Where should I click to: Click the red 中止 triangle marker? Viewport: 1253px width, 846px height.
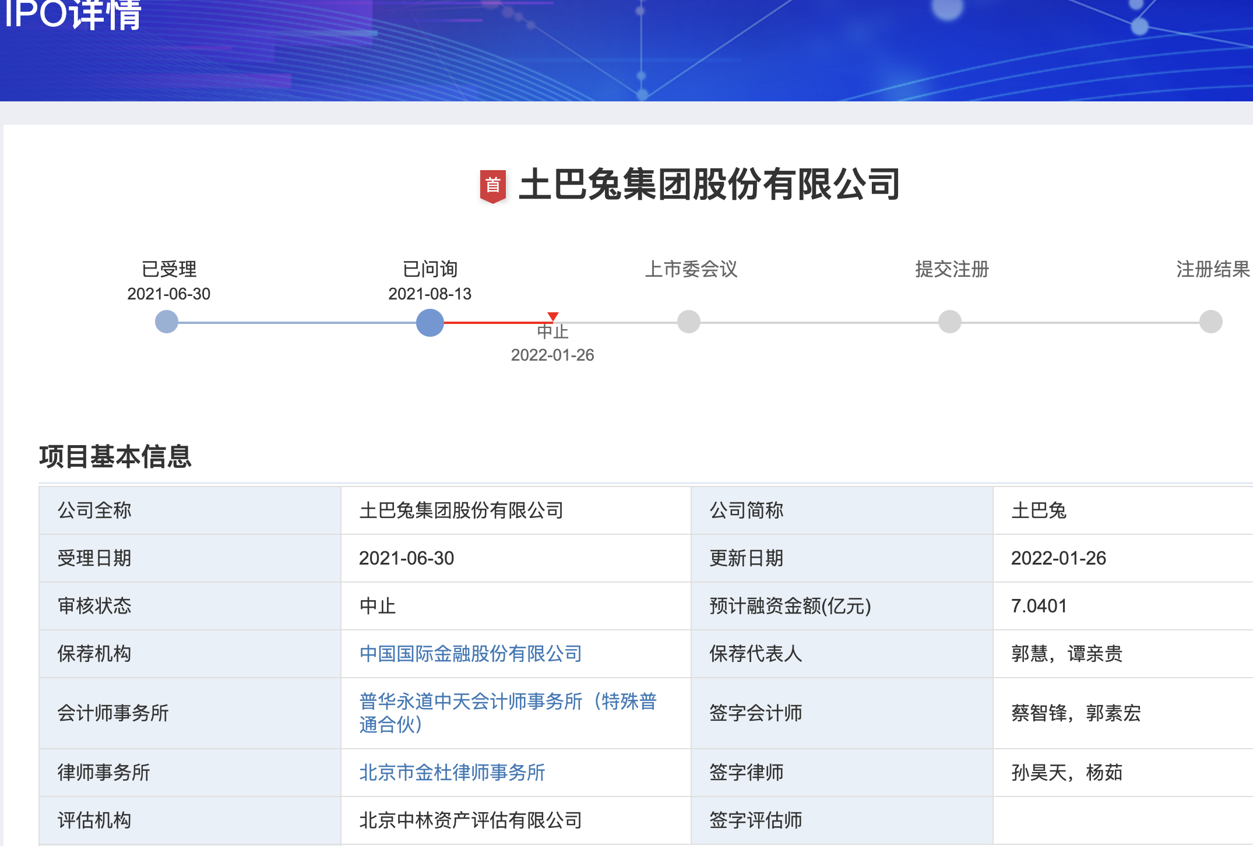[553, 316]
